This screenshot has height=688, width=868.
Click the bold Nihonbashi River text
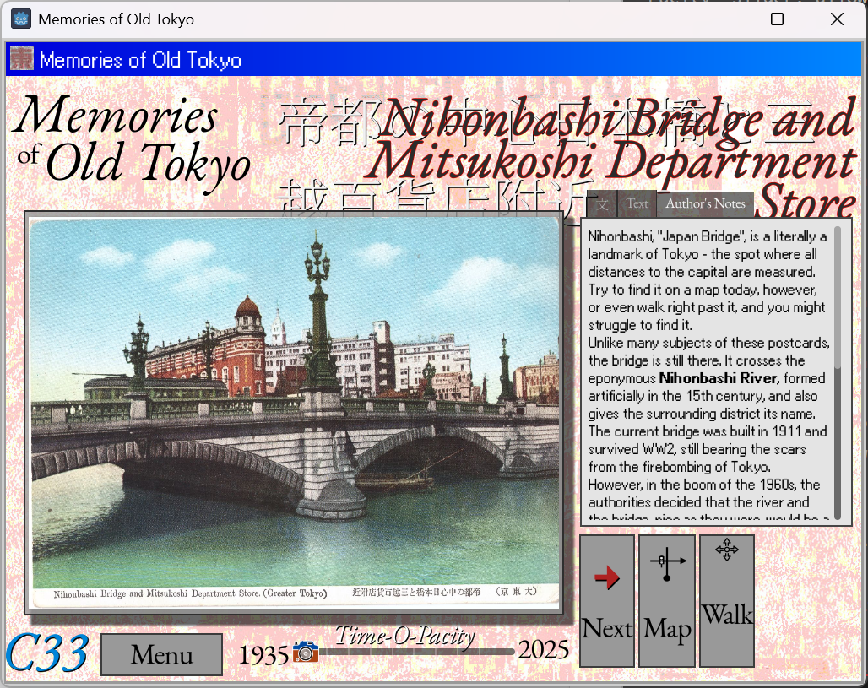(x=718, y=378)
